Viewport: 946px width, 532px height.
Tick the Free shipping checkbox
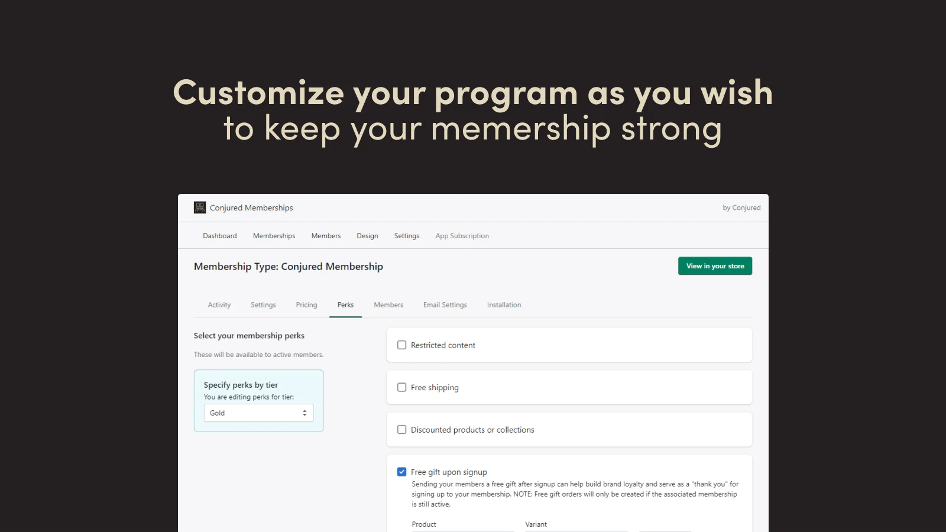coord(402,388)
